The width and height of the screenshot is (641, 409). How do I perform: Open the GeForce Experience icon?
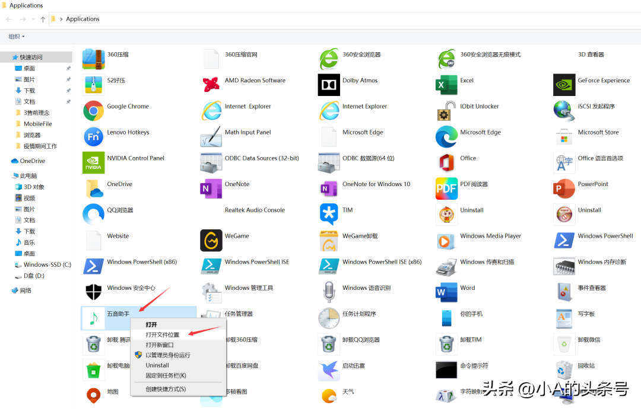coord(564,85)
